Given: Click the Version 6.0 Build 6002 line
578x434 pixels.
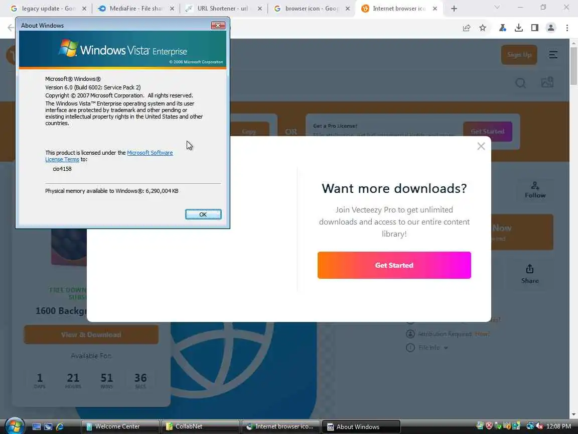Looking at the screenshot, I should pos(93,87).
